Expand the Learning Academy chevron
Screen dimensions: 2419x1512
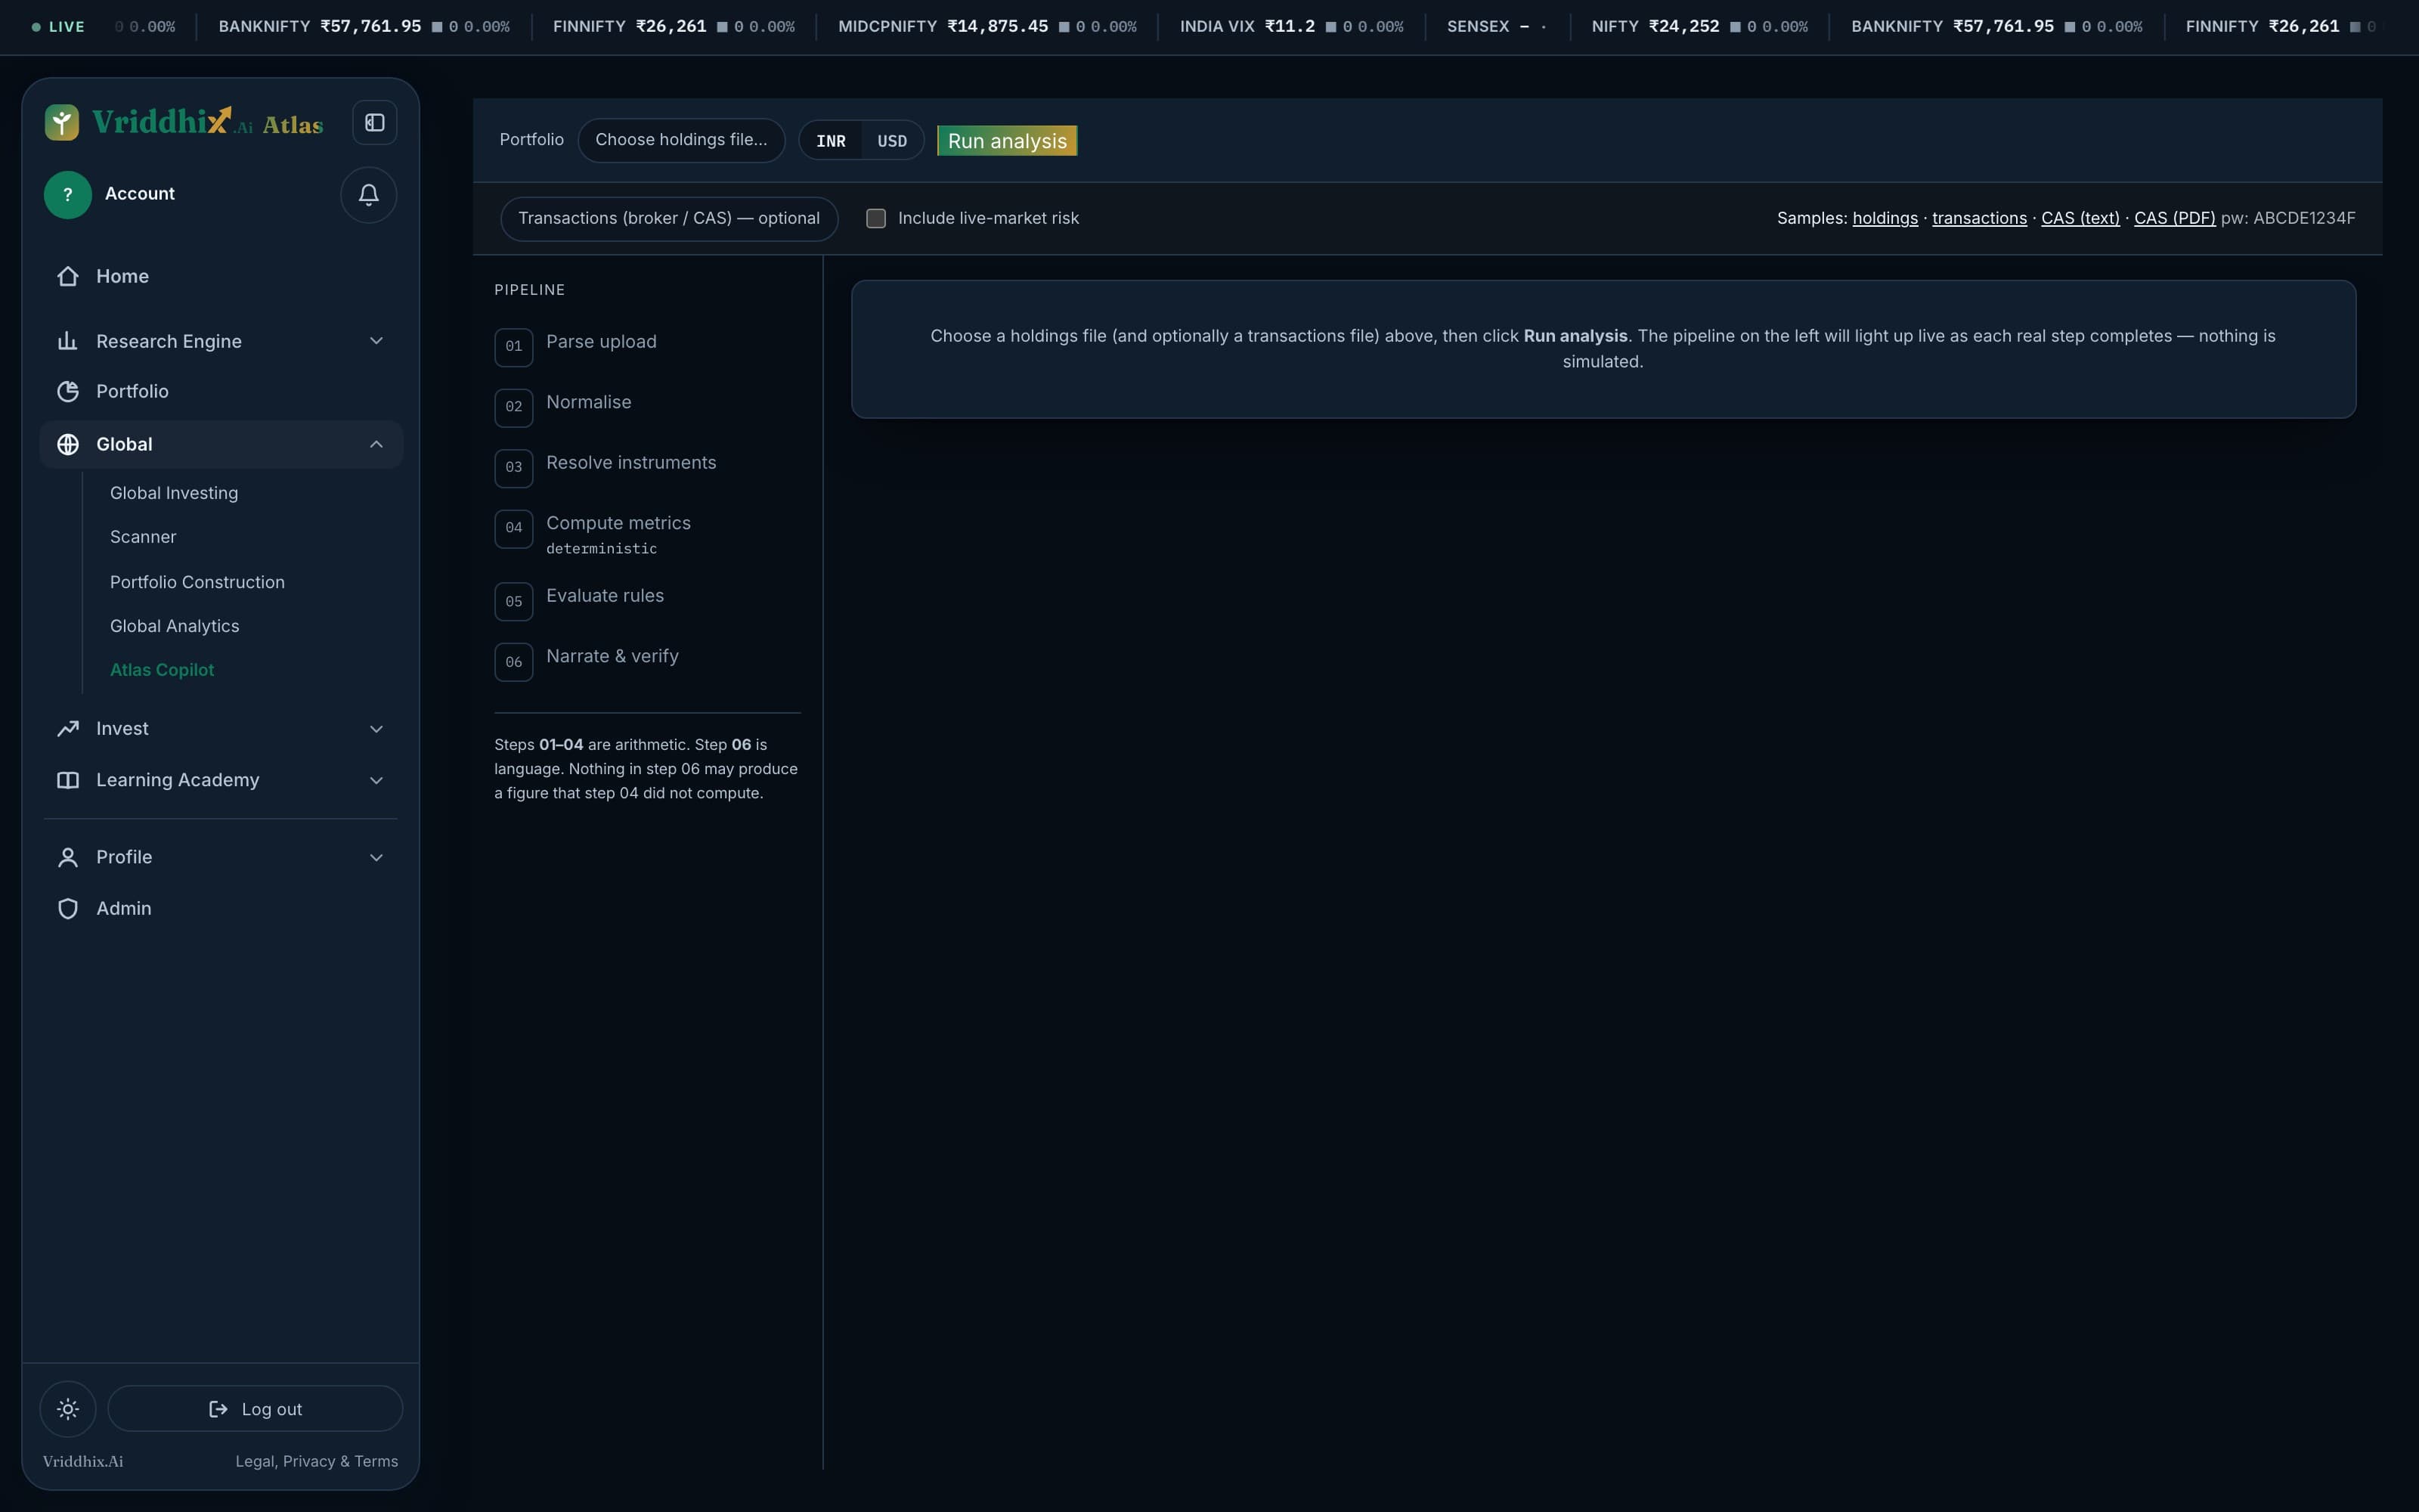point(377,780)
